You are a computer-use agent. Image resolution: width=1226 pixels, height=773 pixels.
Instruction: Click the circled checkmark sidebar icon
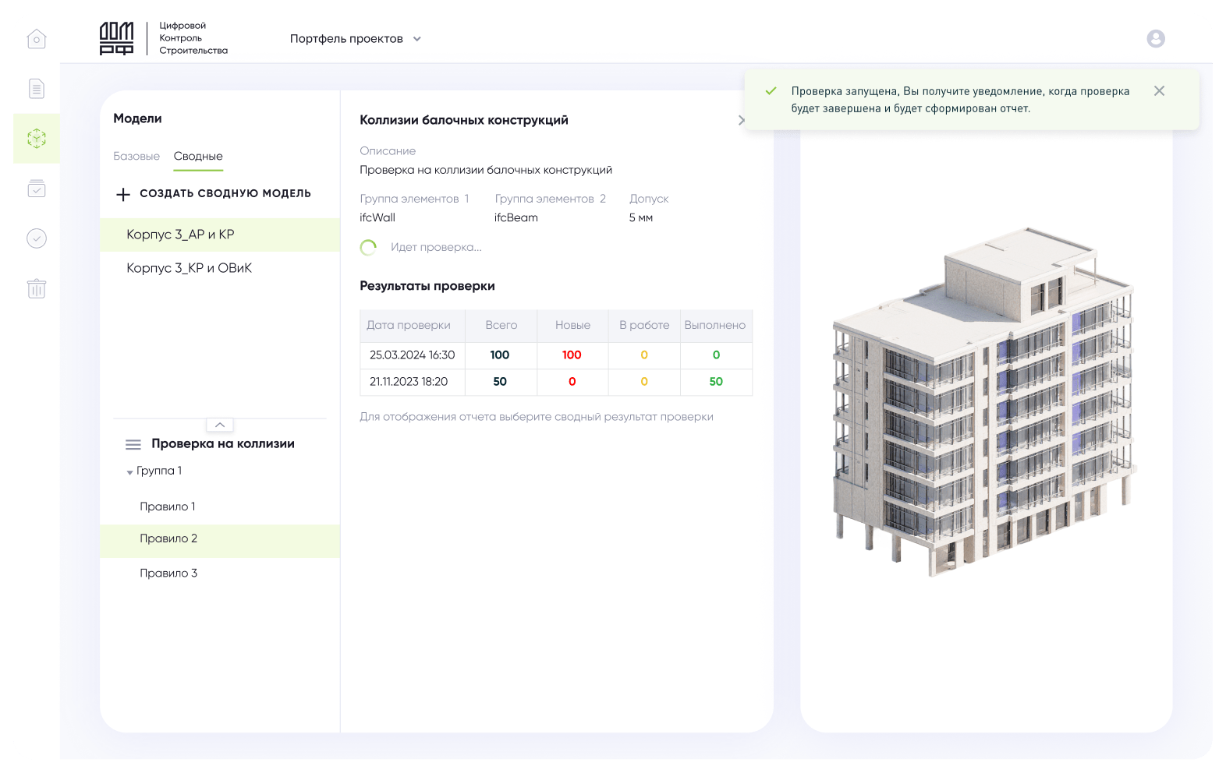coord(37,238)
